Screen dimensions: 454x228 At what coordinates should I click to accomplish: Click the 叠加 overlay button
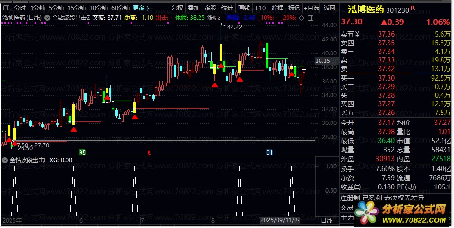pos(194,8)
